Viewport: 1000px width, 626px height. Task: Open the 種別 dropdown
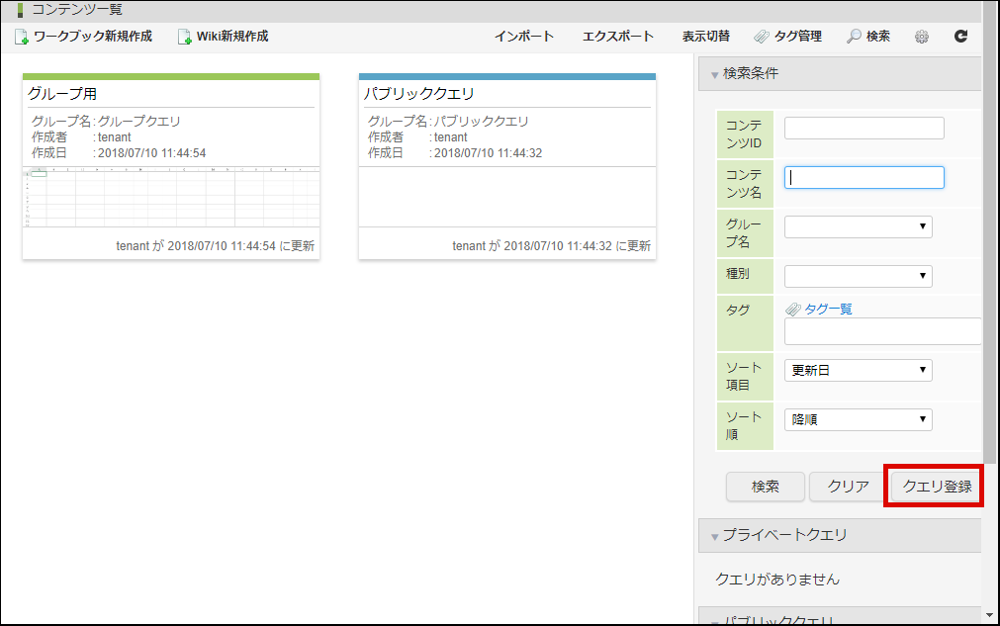(858, 276)
